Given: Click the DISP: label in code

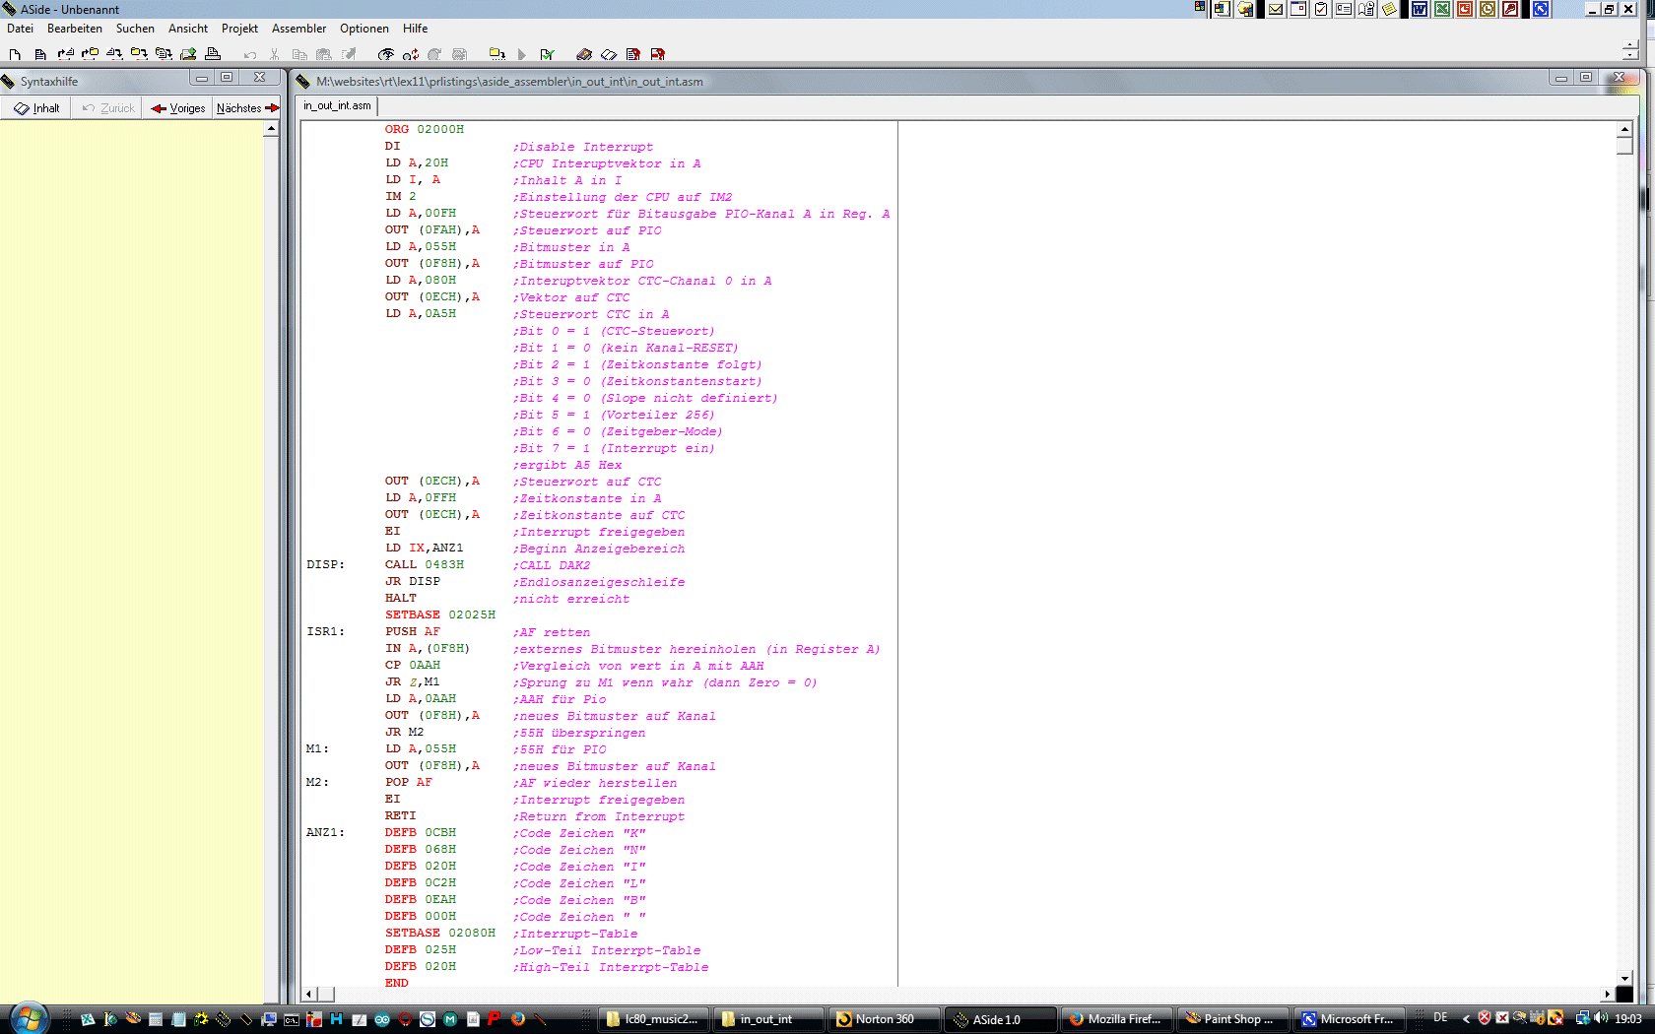Looking at the screenshot, I should (x=325, y=564).
